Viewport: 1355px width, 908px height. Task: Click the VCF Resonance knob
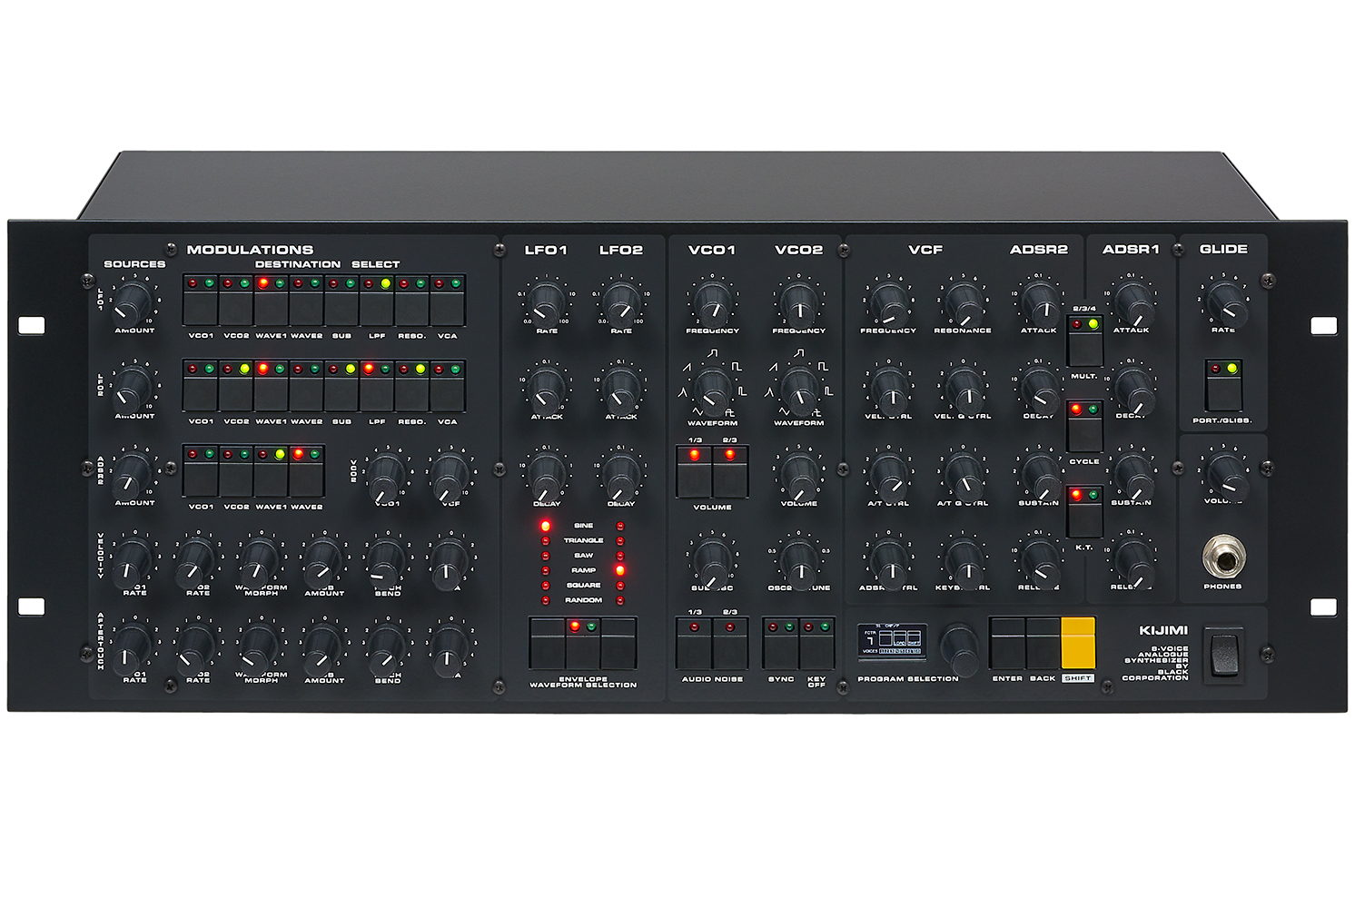tap(963, 303)
